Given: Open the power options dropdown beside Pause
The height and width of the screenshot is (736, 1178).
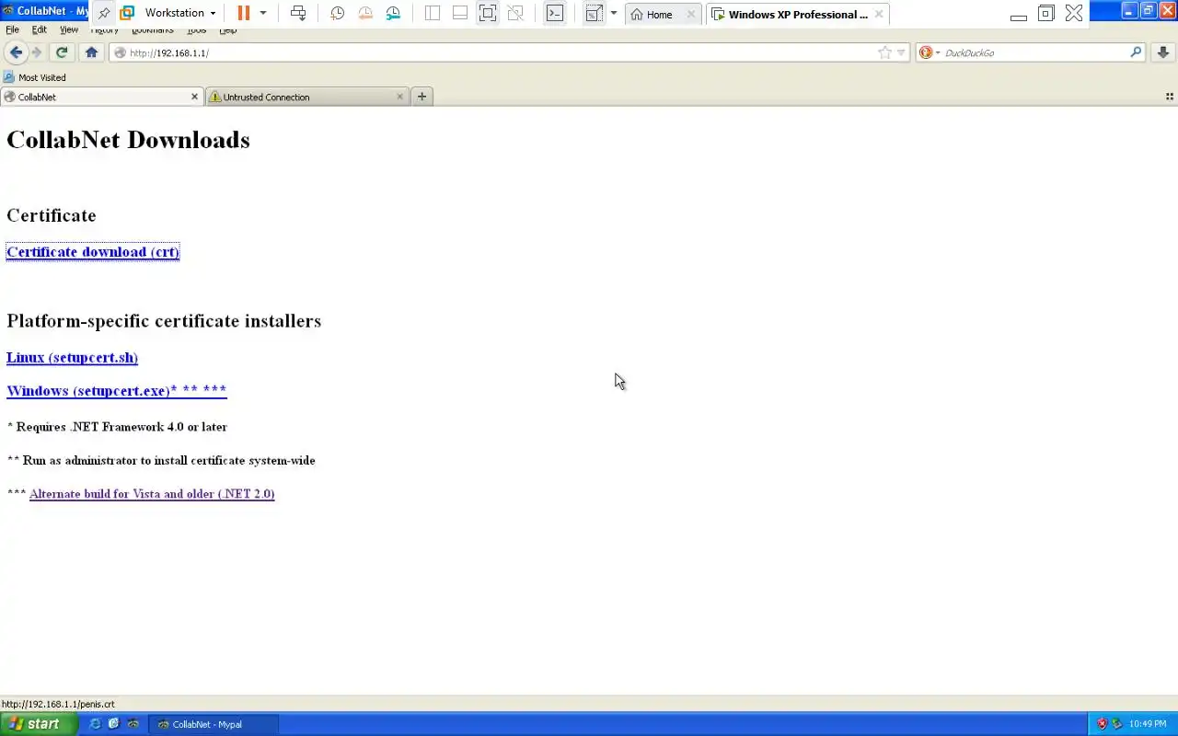Looking at the screenshot, I should click(263, 14).
